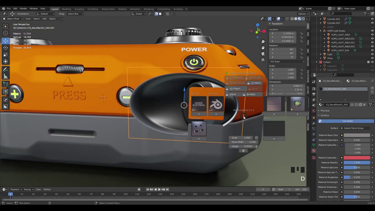This screenshot has width=375, height=211.
Task: Open the Options dropdown in viewport
Action: tap(303, 14)
